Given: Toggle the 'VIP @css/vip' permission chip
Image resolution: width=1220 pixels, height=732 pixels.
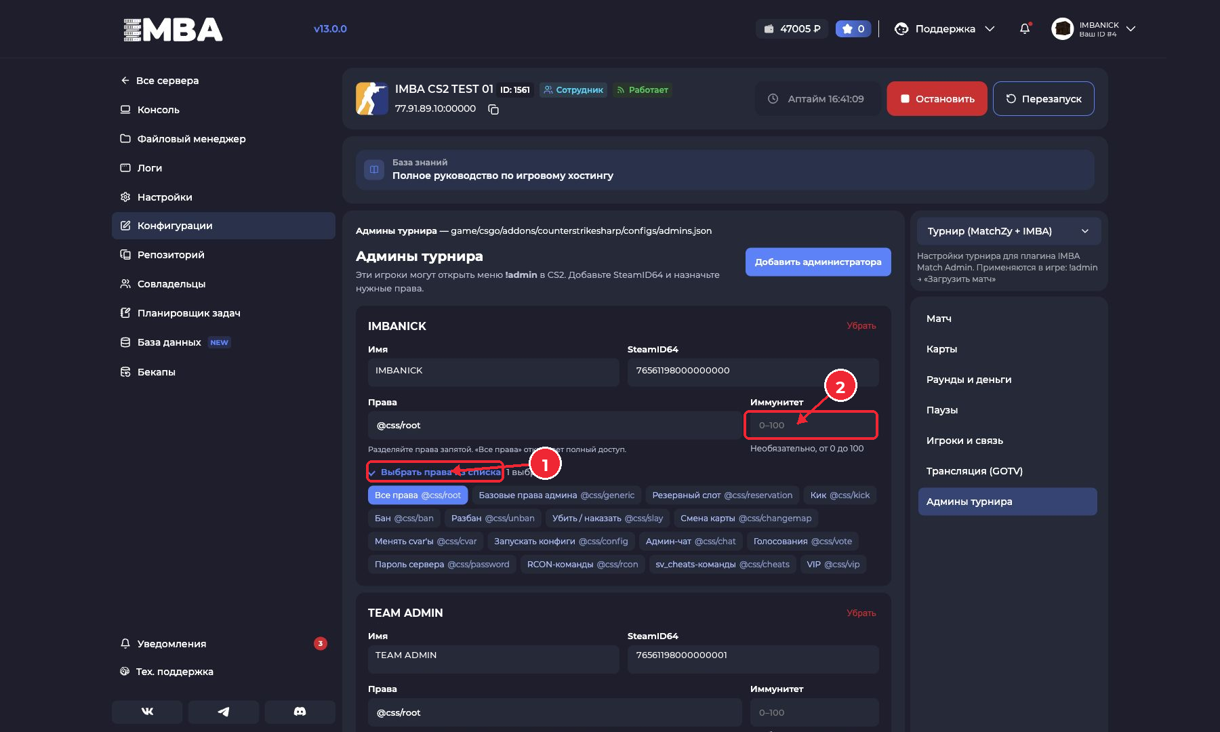Looking at the screenshot, I should pyautogui.click(x=833, y=565).
